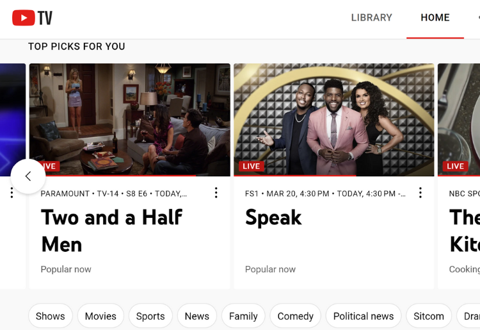Click the Two and a Half Men progress bar
Screen dimensions: 480x330
[130, 176]
